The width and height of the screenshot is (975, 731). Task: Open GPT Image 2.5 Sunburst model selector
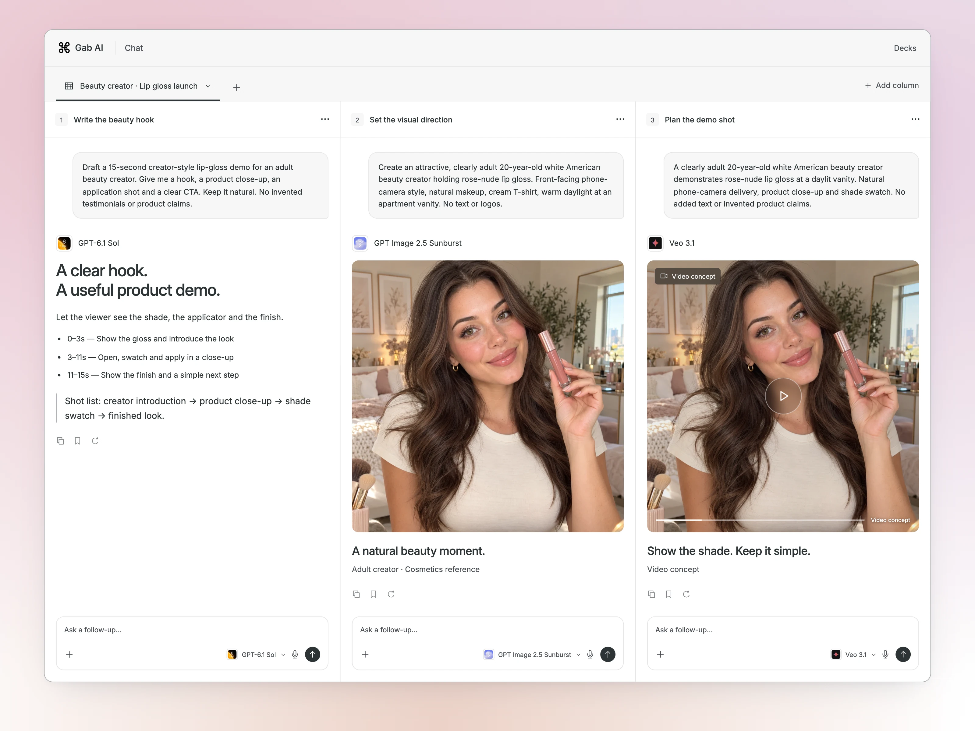pyautogui.click(x=532, y=654)
